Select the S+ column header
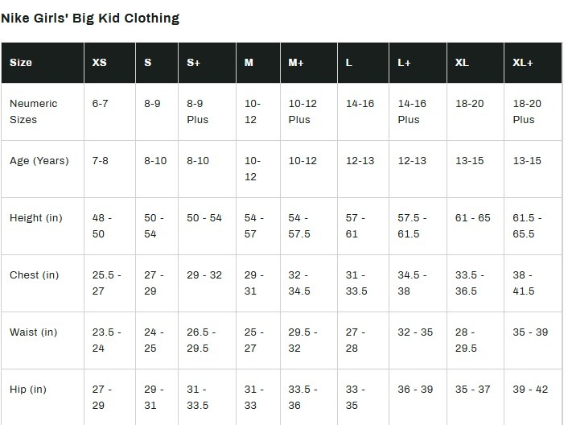This screenshot has width=568, height=425. (x=193, y=63)
